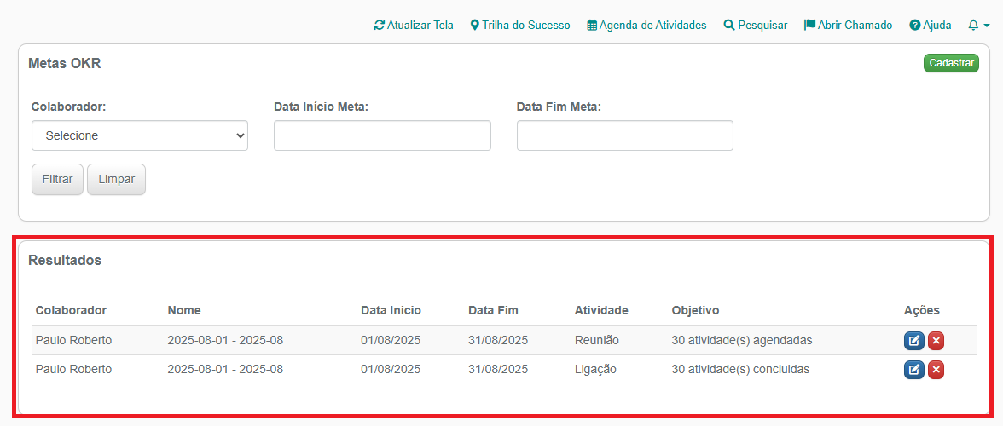The width and height of the screenshot is (1003, 426).
Task: Click the Colaborador column header
Action: pos(71,310)
